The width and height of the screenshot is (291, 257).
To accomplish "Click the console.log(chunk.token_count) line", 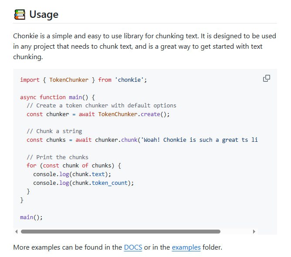I will point(83,183).
